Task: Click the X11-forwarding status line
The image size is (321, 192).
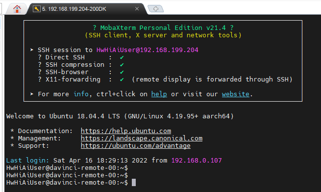Action: point(165,80)
